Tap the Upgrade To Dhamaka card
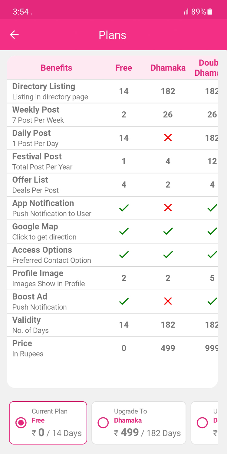 [x=139, y=423]
